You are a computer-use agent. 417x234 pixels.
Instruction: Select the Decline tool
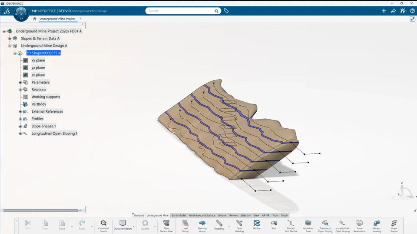coord(257,225)
